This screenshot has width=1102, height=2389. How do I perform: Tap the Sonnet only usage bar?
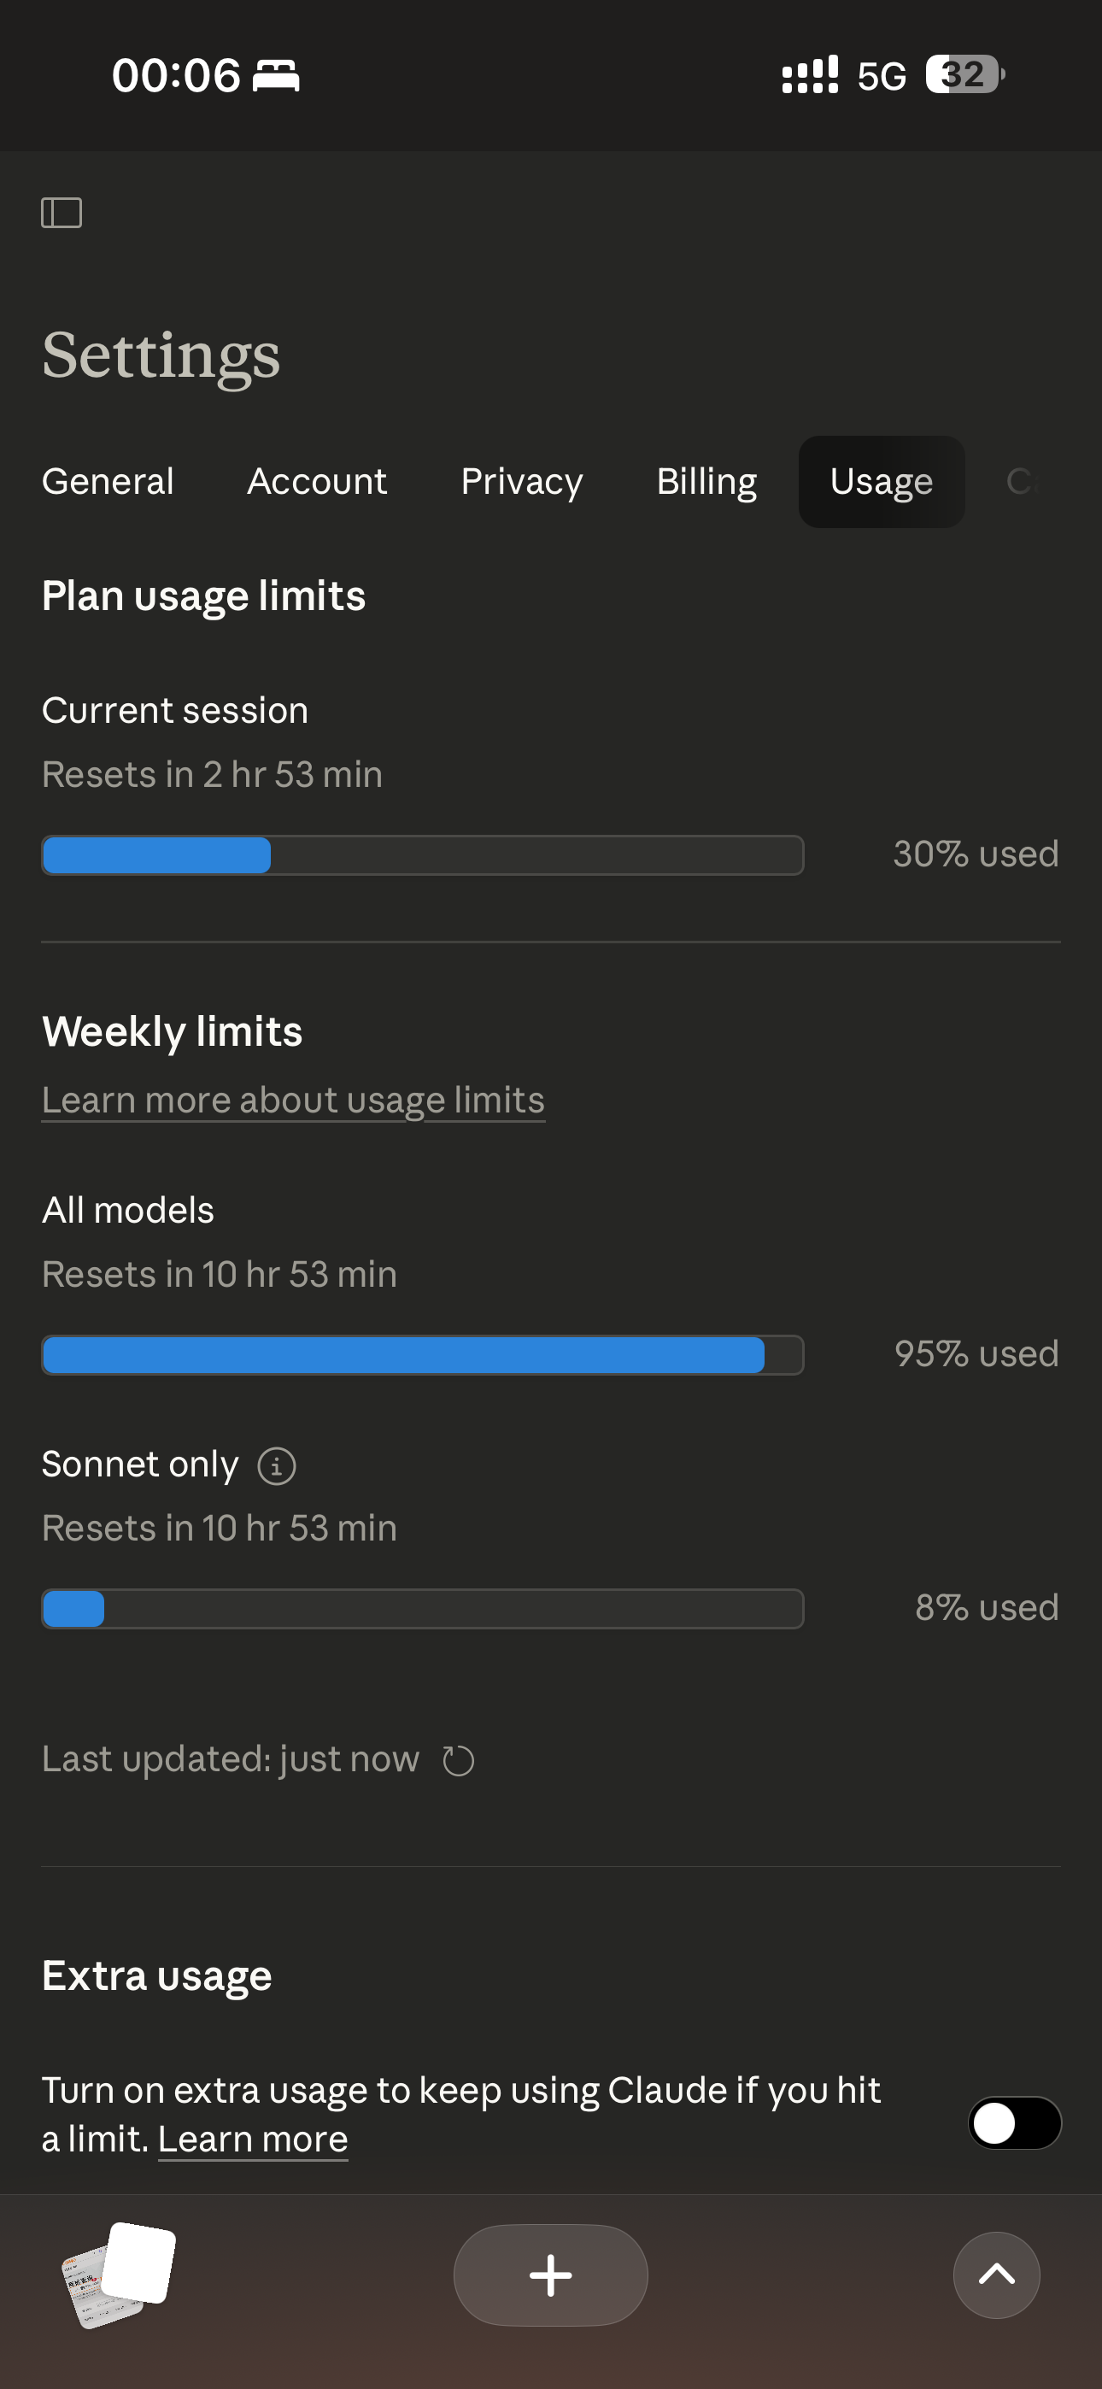coord(422,1608)
